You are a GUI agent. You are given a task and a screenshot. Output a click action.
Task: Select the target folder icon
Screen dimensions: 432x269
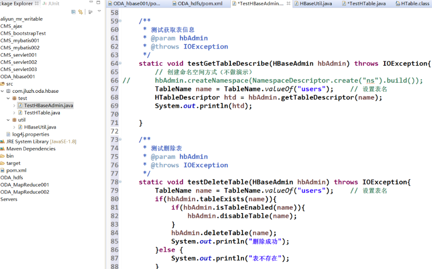tap(3, 163)
